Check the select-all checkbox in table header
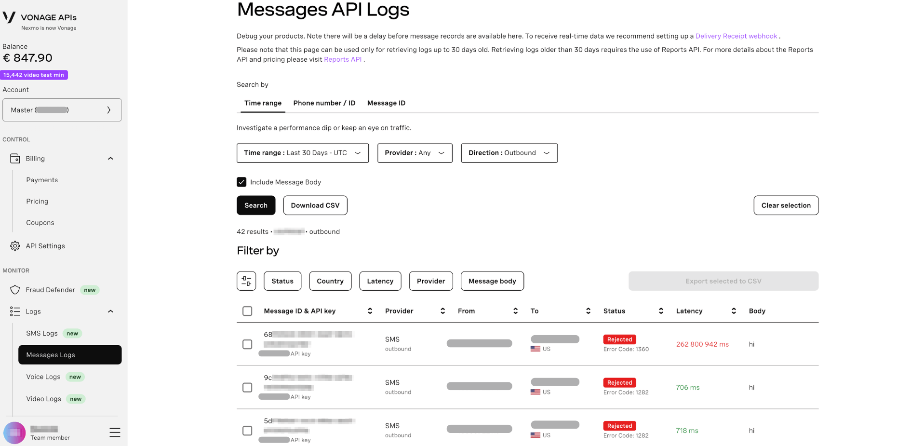 [x=247, y=311]
